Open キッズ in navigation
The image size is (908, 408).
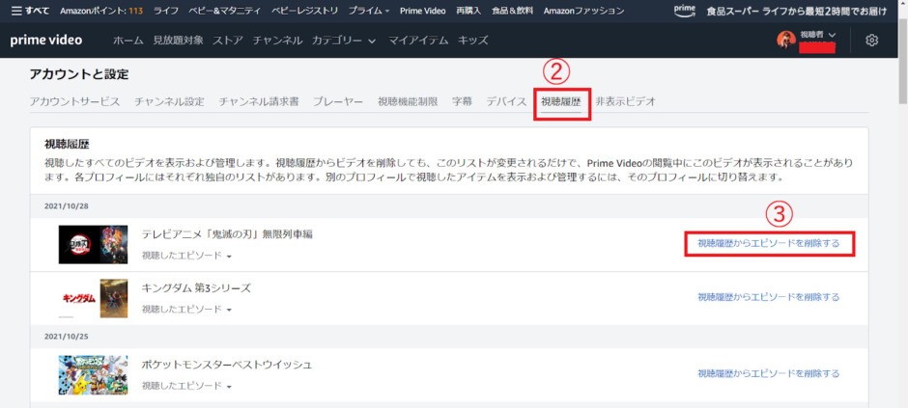click(x=472, y=41)
